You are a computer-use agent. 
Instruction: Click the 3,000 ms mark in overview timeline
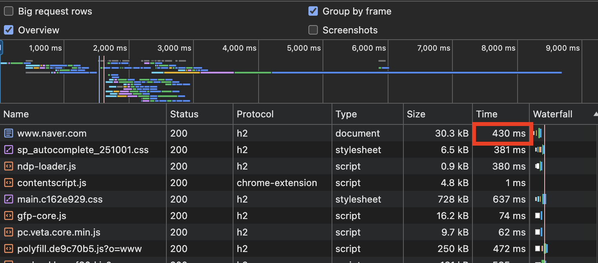[174, 48]
